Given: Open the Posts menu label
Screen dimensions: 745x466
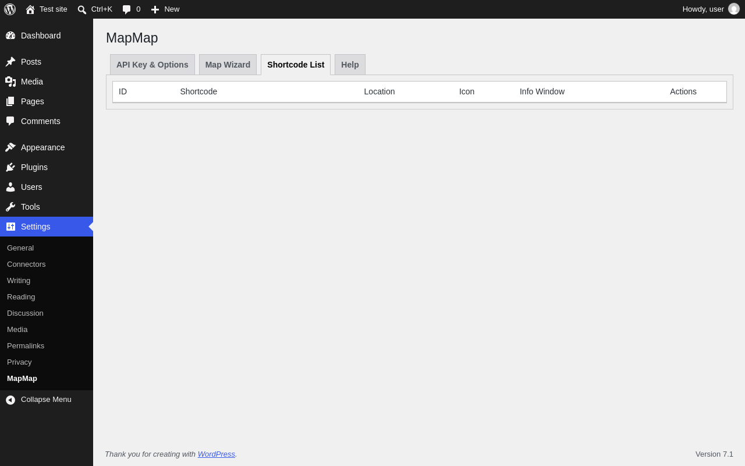Looking at the screenshot, I should click(x=31, y=62).
